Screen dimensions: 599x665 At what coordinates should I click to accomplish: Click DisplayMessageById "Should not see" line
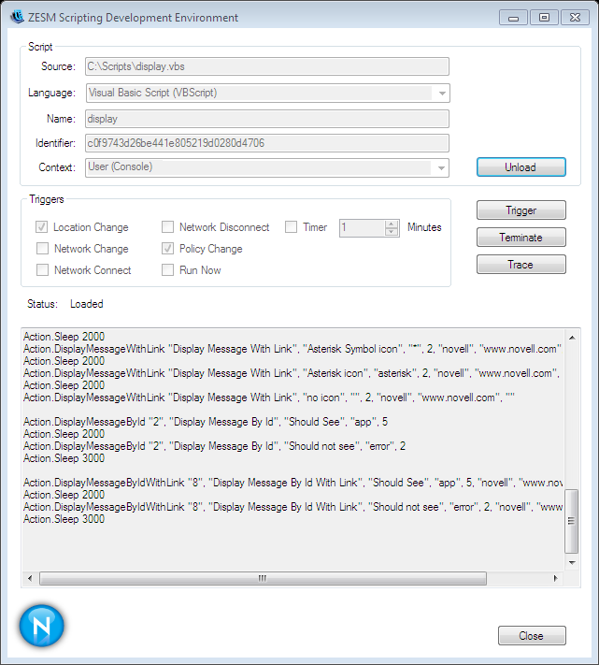[x=214, y=446]
